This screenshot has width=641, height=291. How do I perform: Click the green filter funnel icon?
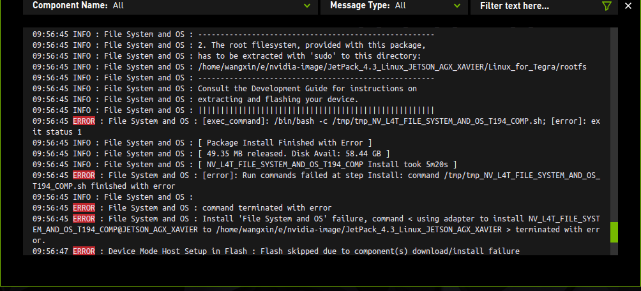(x=607, y=6)
